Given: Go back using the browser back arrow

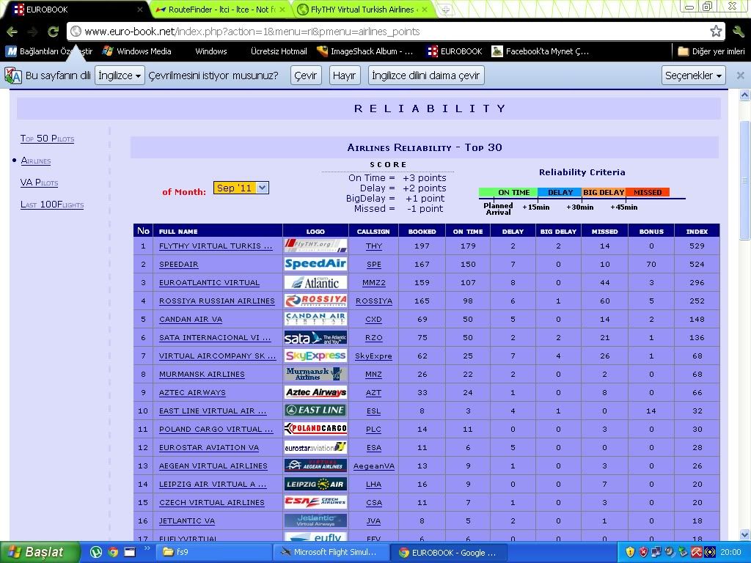Looking at the screenshot, I should point(12,32).
